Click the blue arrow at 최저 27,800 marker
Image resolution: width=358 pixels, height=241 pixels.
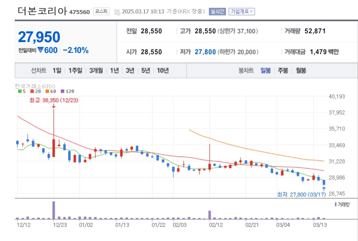(324, 188)
